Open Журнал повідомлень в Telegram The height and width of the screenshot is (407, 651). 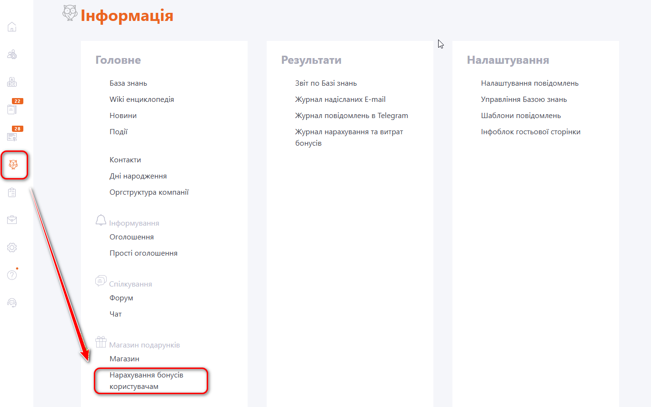[351, 116]
